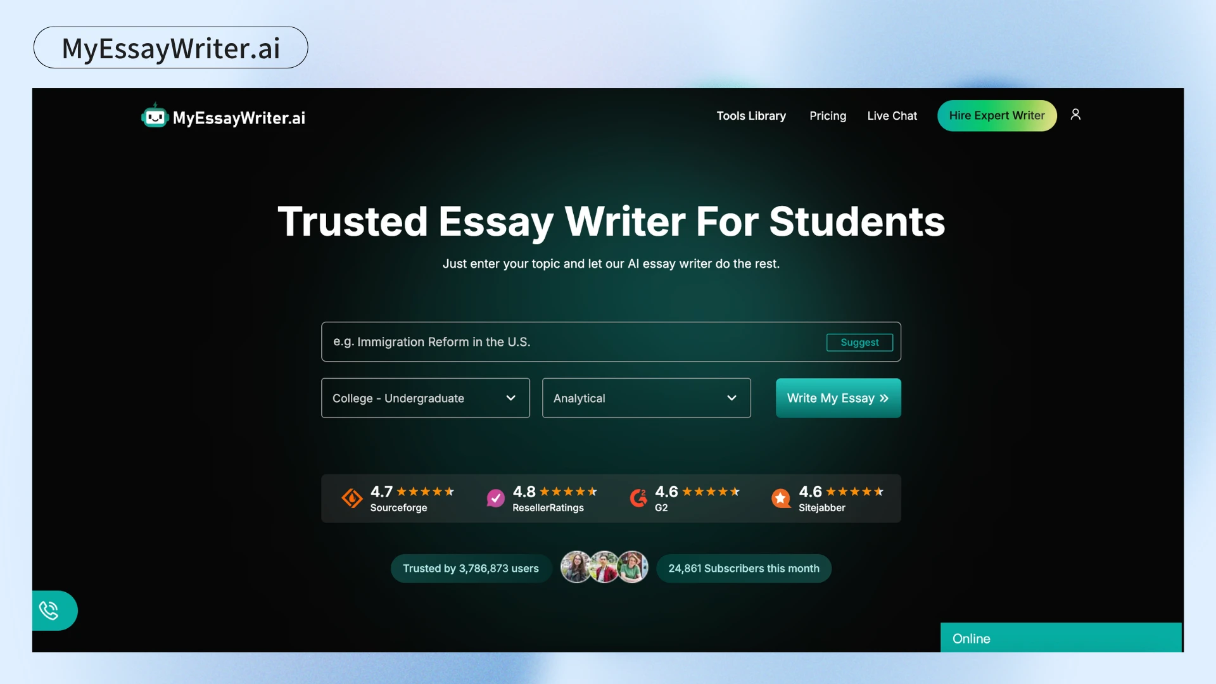Click the chevron arrow in academic level dropdown
This screenshot has height=684, width=1216.
510,398
